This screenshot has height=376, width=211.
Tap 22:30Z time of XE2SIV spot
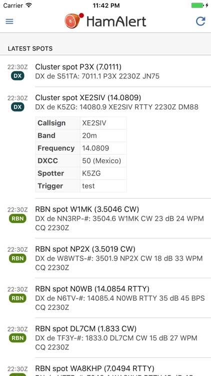point(17,98)
